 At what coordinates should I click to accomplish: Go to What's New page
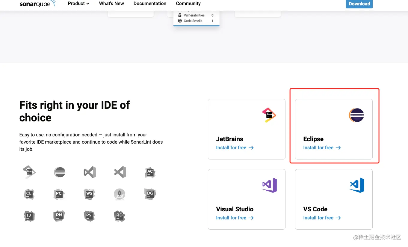[x=111, y=4]
